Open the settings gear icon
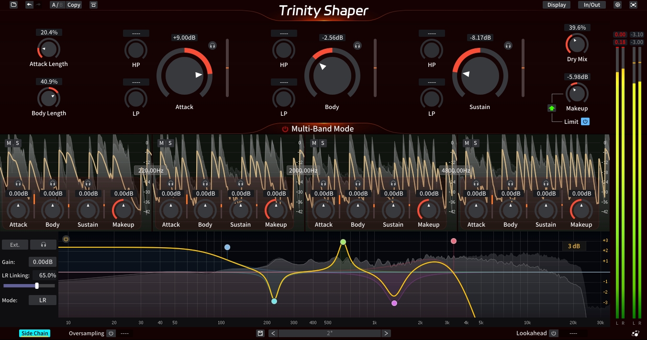647x340 pixels. pos(618,5)
